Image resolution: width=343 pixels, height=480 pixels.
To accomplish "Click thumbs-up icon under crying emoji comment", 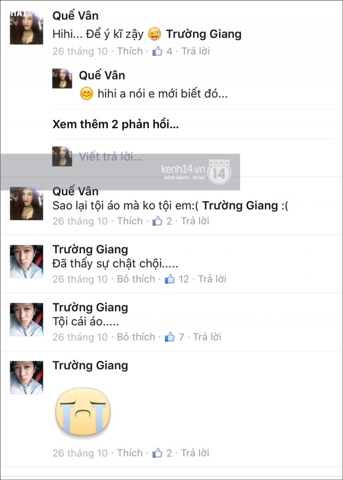I will [x=157, y=453].
